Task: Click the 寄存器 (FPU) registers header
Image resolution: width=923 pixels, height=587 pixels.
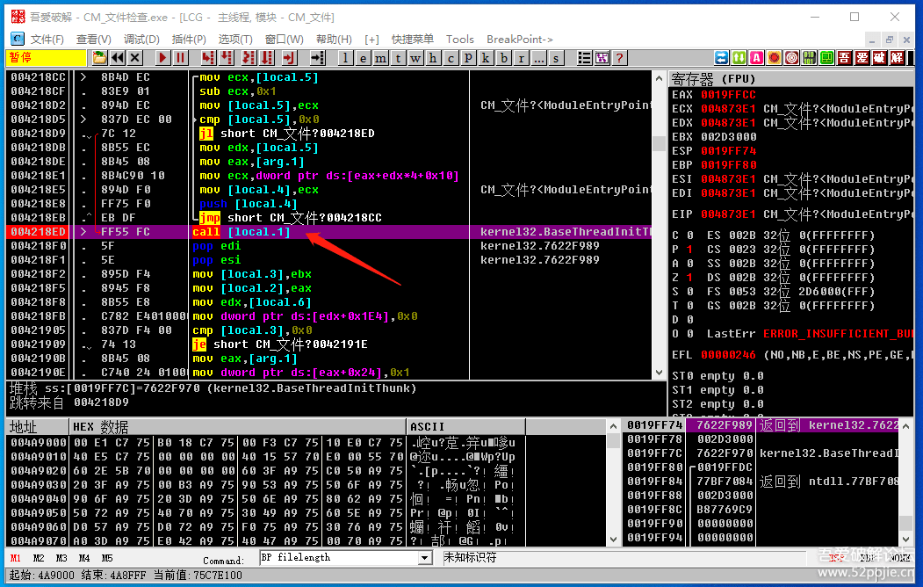Action: coord(792,79)
